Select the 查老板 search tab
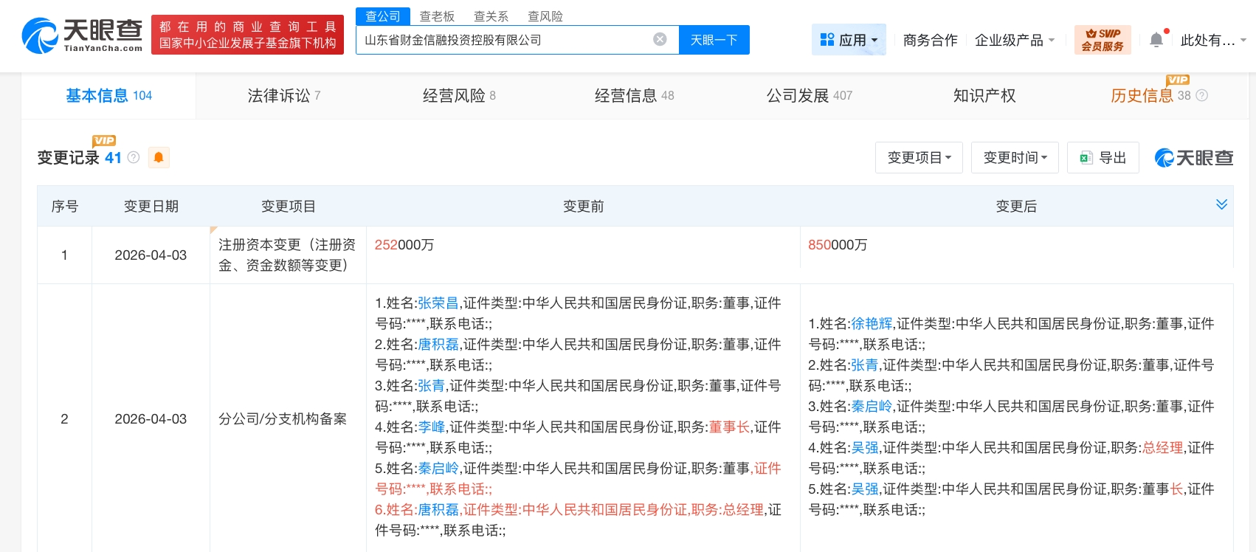 437,16
